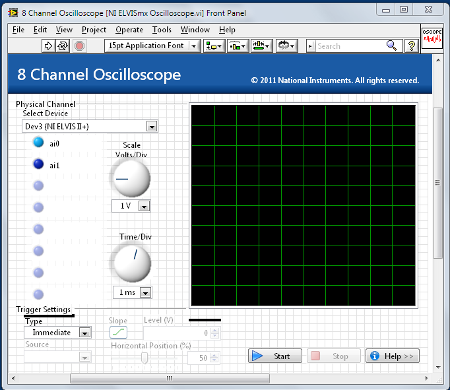Image resolution: width=450 pixels, height=390 pixels.
Task: Open the Select Device dropdown
Action: pos(152,126)
